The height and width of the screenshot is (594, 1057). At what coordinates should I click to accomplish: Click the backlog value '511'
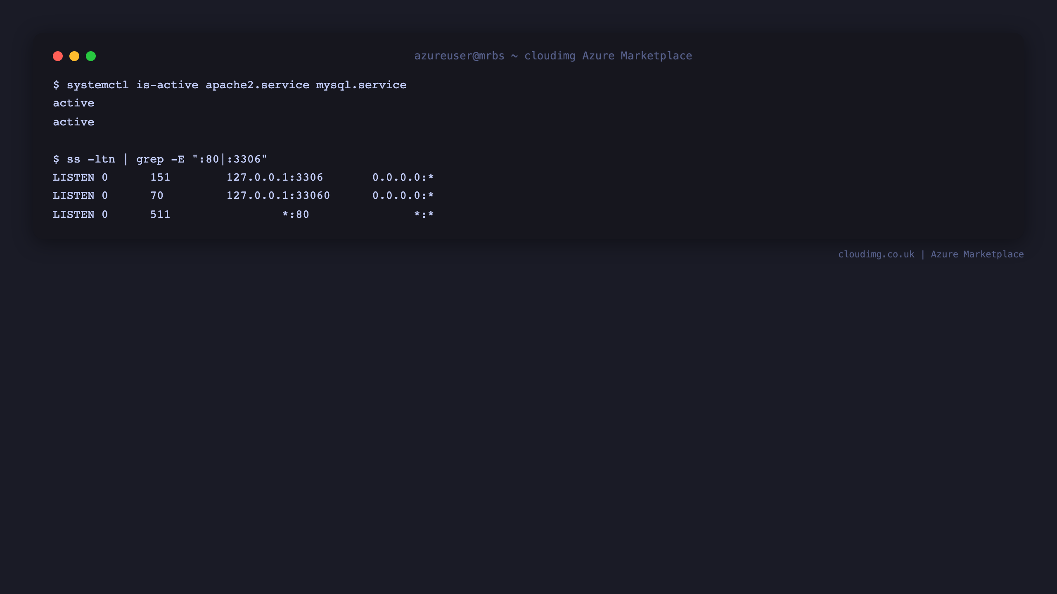point(160,214)
